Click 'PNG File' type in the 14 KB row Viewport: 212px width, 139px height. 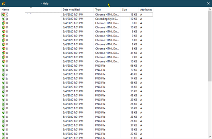click(100, 78)
